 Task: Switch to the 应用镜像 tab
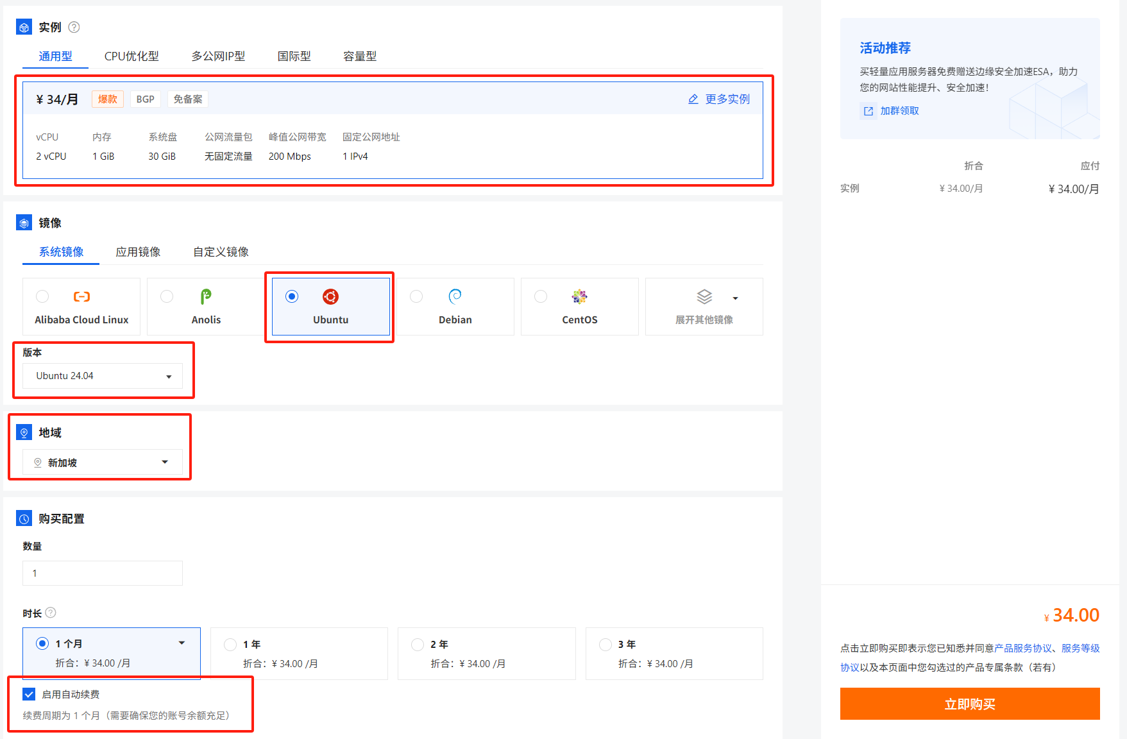click(x=138, y=252)
